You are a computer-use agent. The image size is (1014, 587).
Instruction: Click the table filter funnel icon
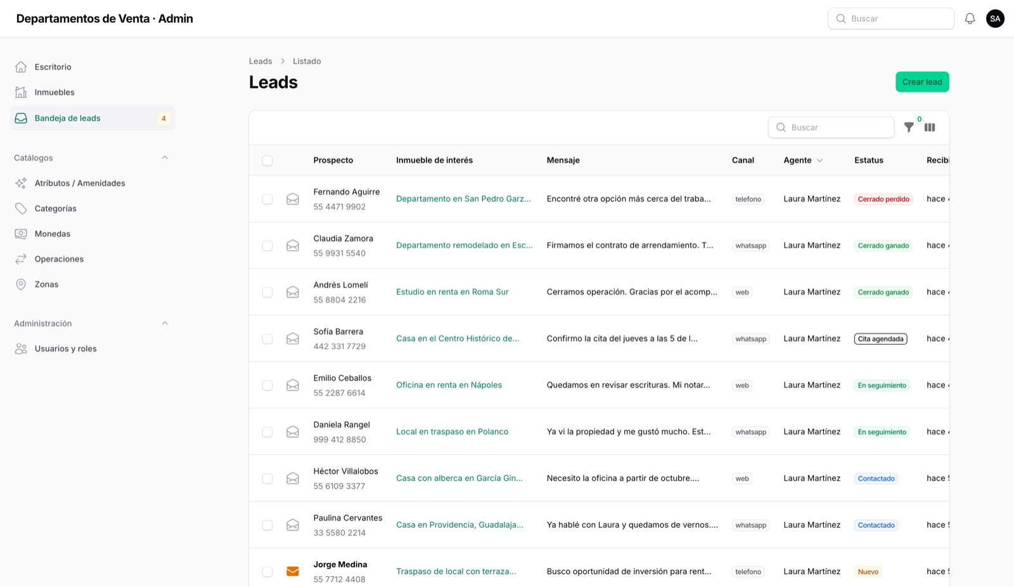909,127
